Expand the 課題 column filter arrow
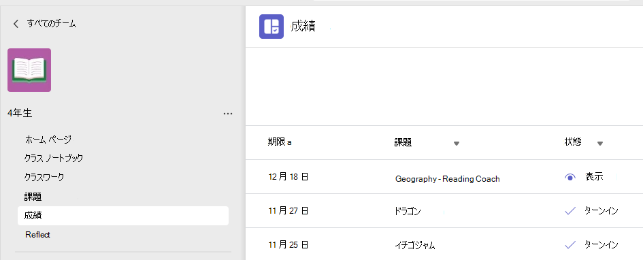This screenshot has width=643, height=260. [x=457, y=144]
